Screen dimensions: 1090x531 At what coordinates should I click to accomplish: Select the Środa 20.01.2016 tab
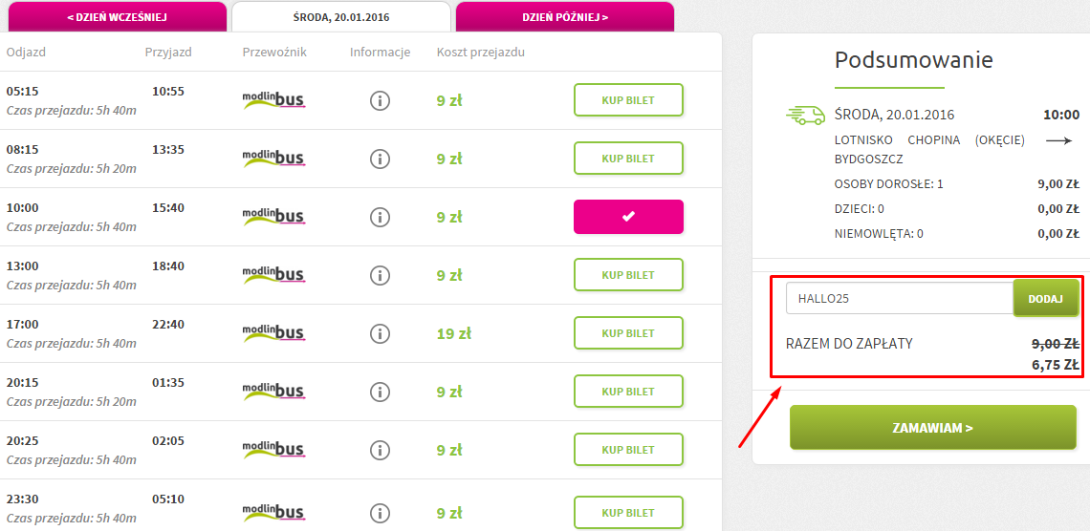coord(341,16)
